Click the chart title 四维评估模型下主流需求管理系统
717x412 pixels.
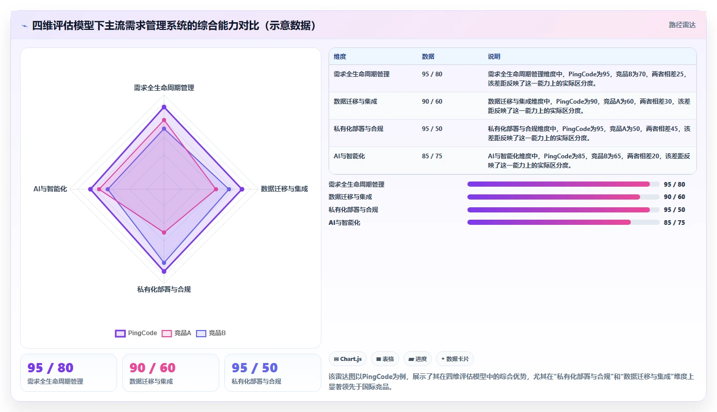(x=174, y=25)
